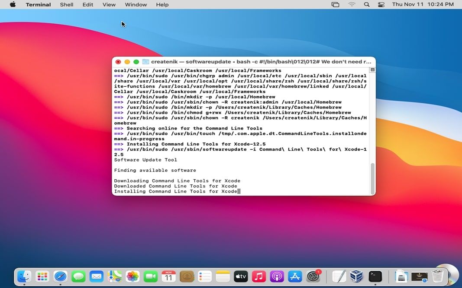This screenshot has width=462, height=288.
Task: Open the Calendar showing November 11
Action: point(168,275)
